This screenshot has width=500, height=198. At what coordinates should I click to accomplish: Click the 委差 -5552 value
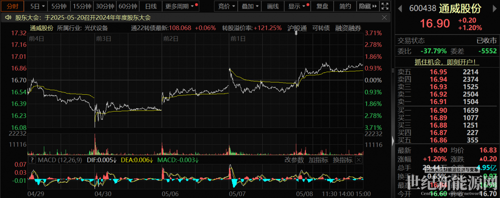[487, 51]
